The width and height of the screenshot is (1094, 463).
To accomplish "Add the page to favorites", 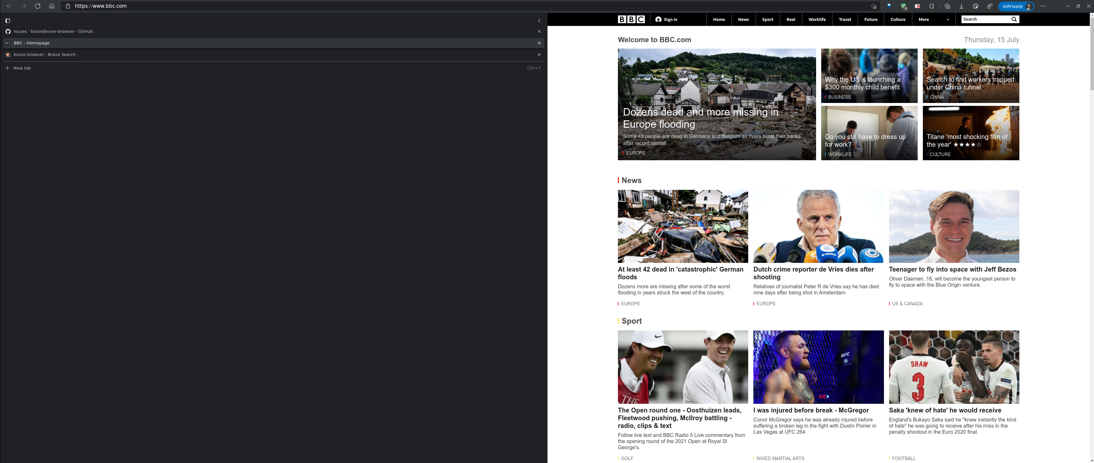I will (x=874, y=6).
